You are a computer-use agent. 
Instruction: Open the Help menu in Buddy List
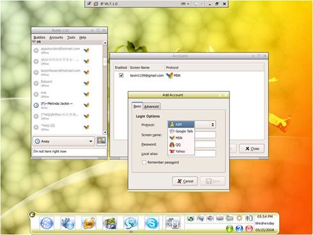(x=82, y=38)
